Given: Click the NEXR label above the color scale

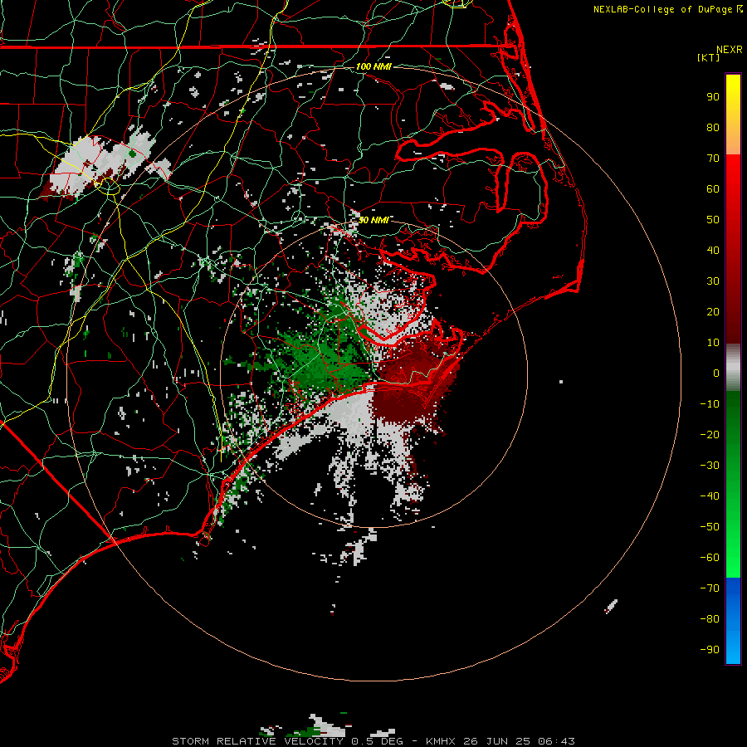Looking at the screenshot, I should coord(729,50).
